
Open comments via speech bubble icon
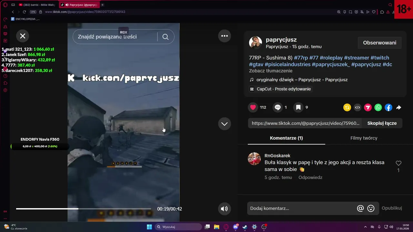[x=278, y=107]
